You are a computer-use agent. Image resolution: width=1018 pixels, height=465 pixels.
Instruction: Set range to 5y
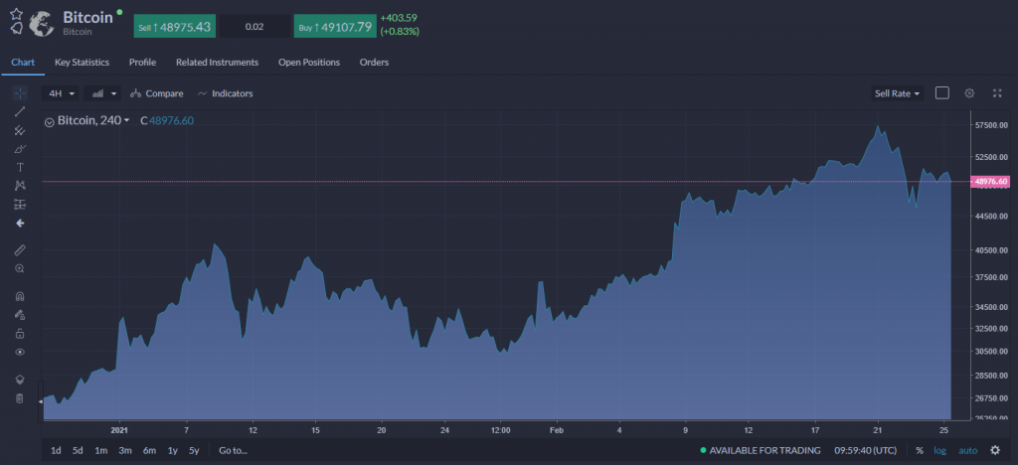[194, 450]
